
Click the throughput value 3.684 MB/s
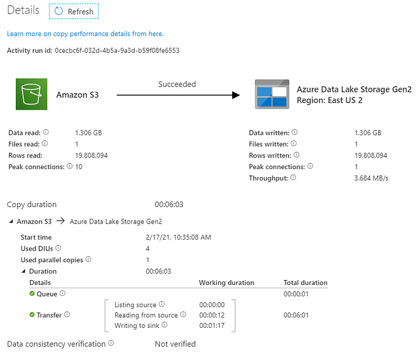click(x=371, y=178)
